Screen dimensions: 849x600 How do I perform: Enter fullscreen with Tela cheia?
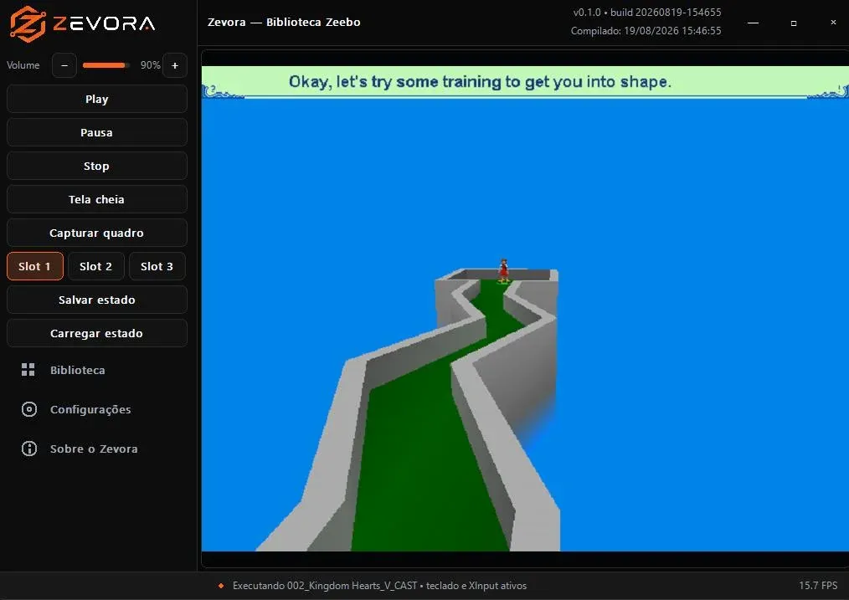[97, 200]
